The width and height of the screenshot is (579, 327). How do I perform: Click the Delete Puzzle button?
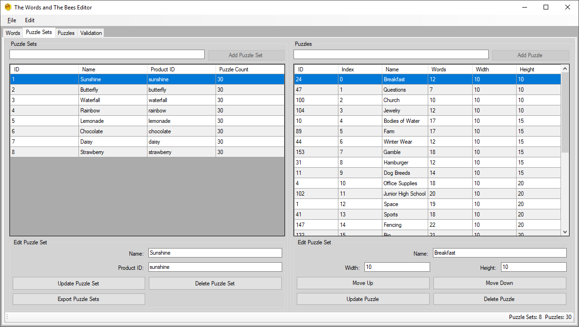[500, 299]
